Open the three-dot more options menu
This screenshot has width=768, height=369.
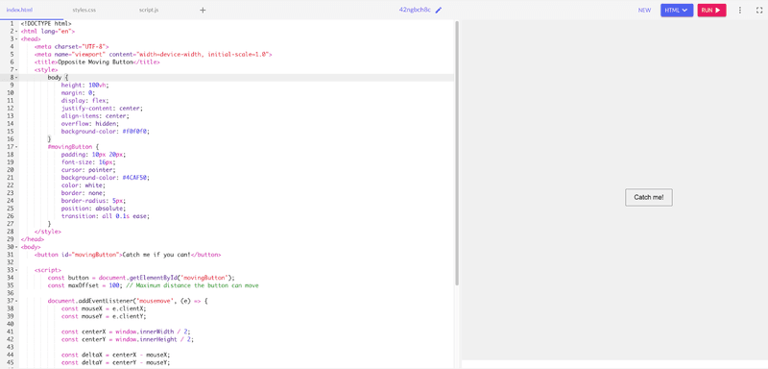pyautogui.click(x=740, y=10)
